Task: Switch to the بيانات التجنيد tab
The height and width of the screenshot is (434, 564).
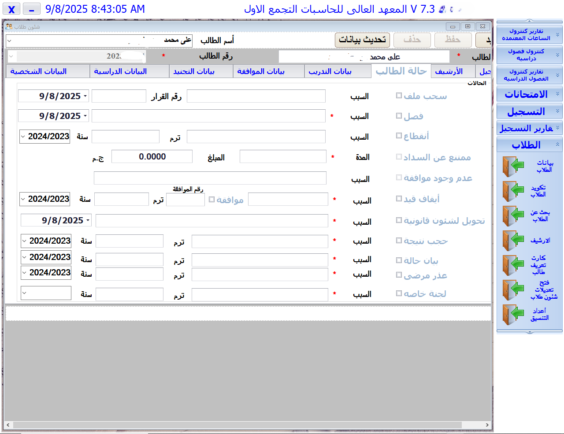Action: click(201, 71)
